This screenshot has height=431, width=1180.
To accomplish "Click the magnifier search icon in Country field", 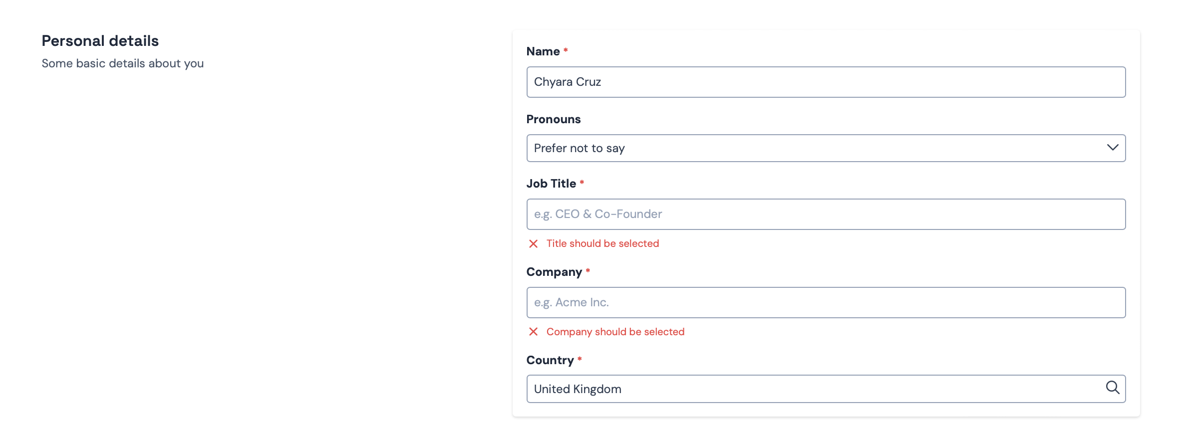I will [x=1112, y=388].
